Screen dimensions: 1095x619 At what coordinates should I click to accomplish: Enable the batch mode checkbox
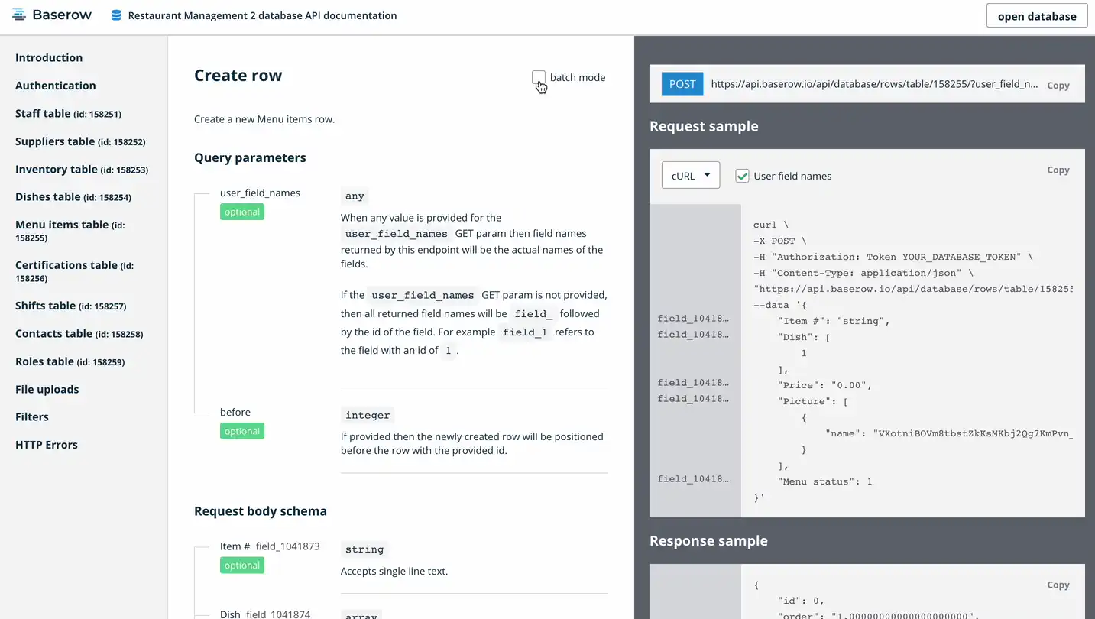[539, 77]
